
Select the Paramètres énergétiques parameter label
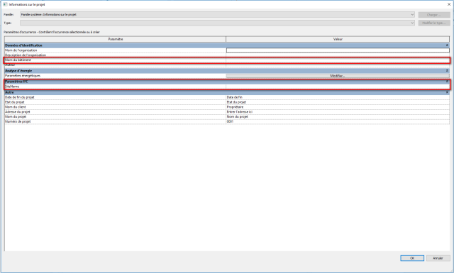23,76
